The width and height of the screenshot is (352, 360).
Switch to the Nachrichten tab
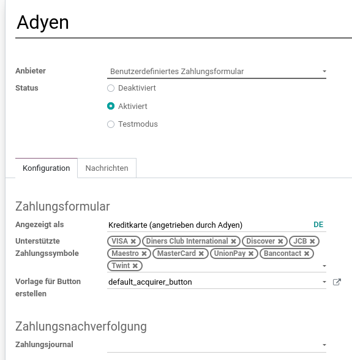tap(107, 168)
